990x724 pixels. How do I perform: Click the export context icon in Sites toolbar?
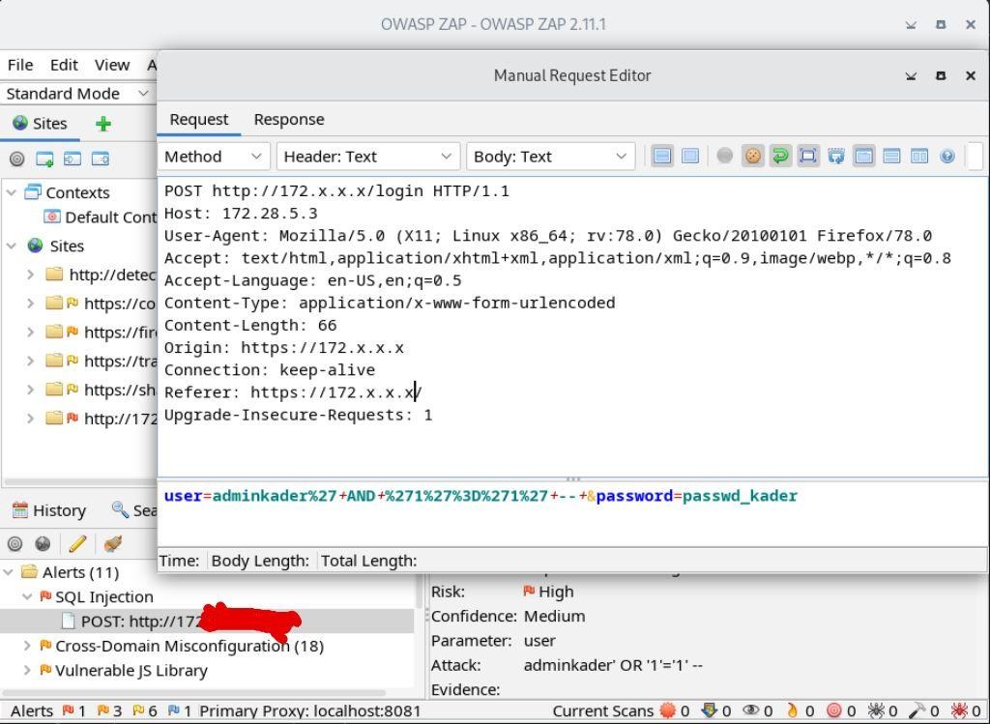(101, 159)
